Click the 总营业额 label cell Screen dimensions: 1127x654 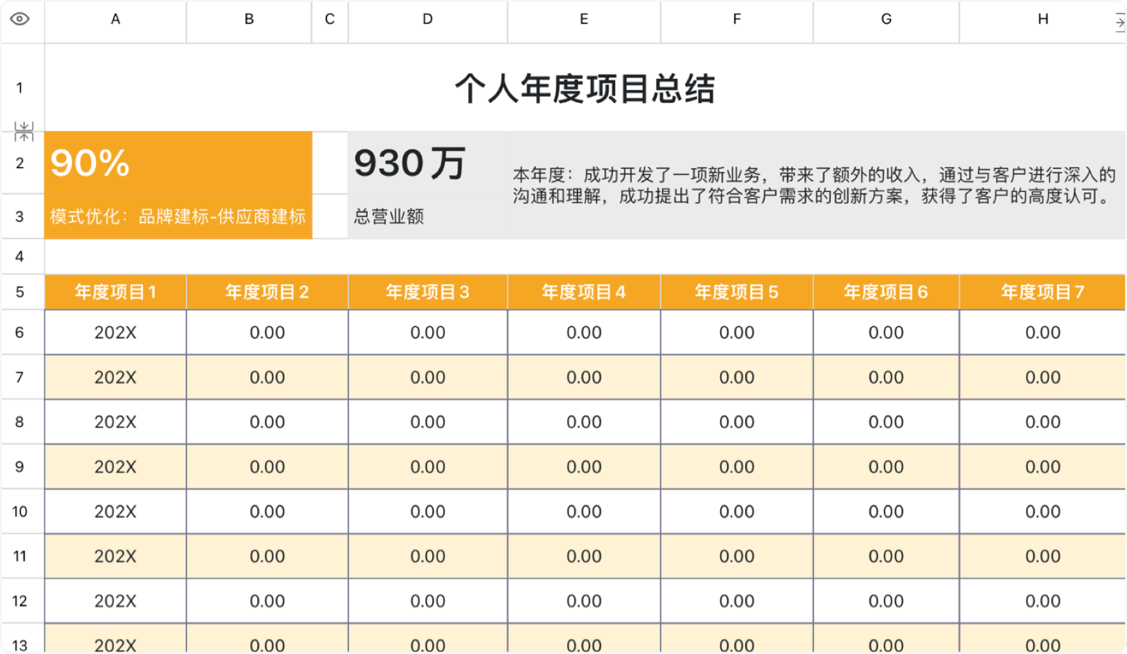coord(427,217)
